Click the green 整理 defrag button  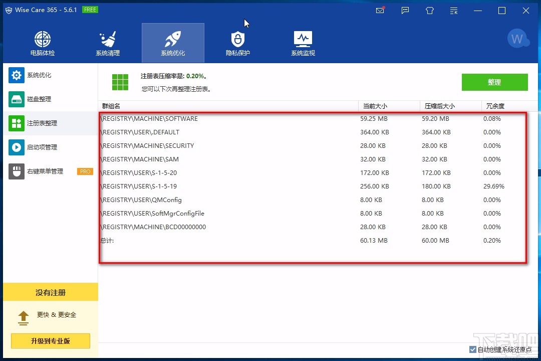click(494, 82)
